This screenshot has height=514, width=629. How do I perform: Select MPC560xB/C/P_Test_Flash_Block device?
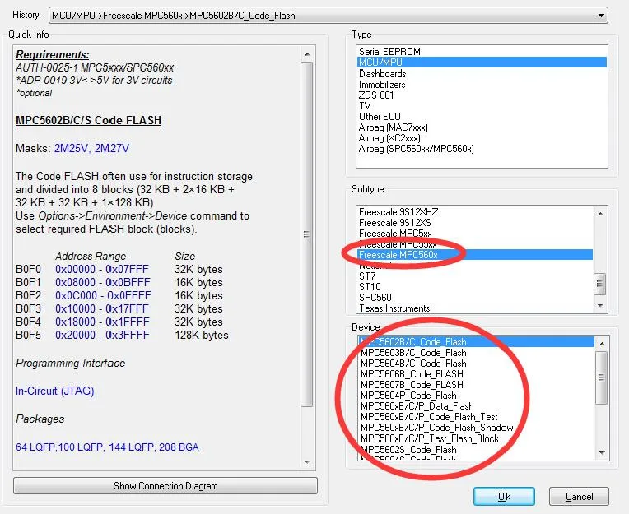pos(476,438)
